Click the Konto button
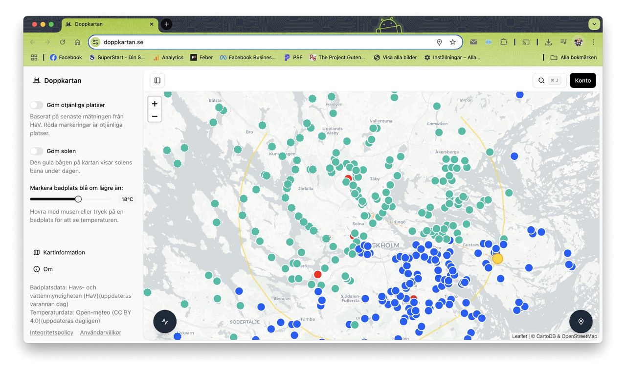The image size is (626, 374). pos(582,81)
